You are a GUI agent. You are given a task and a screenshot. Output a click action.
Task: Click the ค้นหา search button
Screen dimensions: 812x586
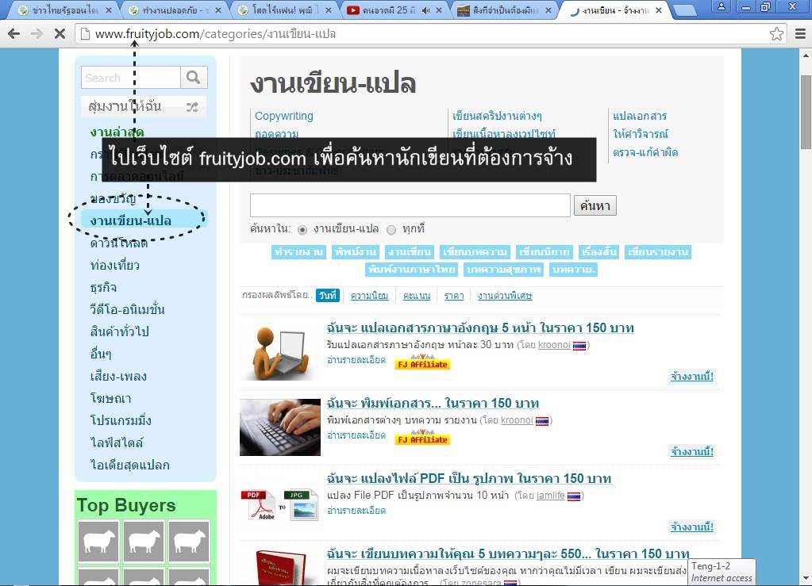595,206
